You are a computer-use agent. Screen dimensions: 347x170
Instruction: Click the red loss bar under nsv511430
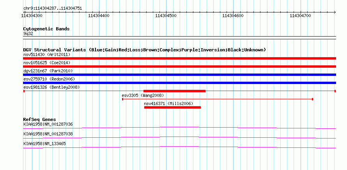179,58
